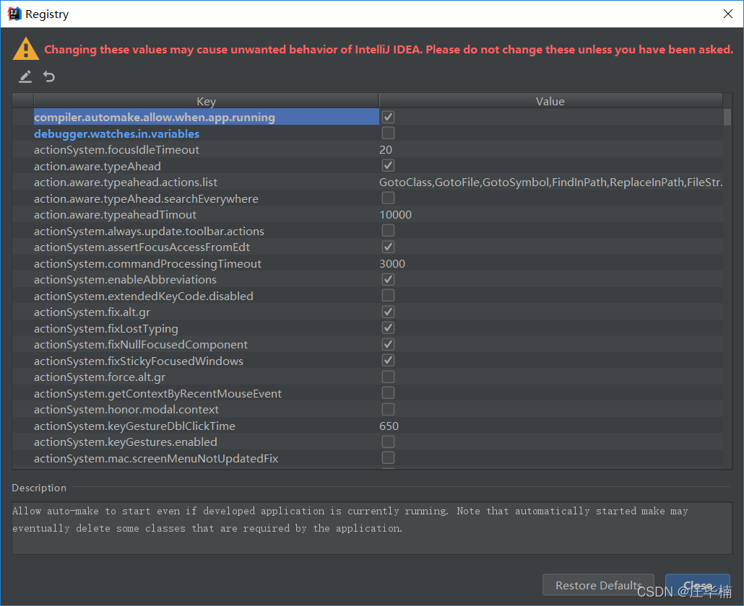
Task: Check actionSystem.keyGestures.enabled box
Action: pos(388,442)
